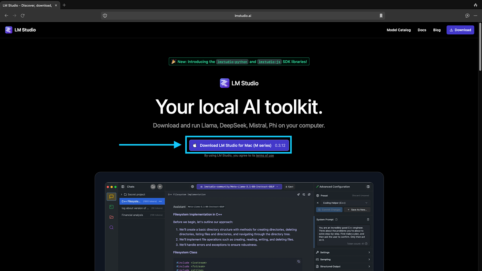482x271 pixels.
Task: Click the chat bubble icon in browser toolbar
Action: tap(467, 15)
